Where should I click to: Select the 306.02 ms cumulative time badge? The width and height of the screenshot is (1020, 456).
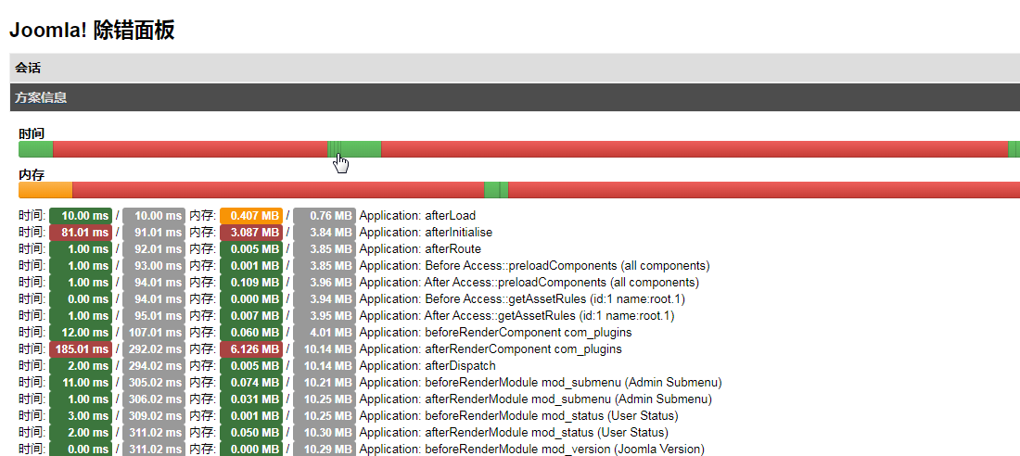(x=154, y=399)
